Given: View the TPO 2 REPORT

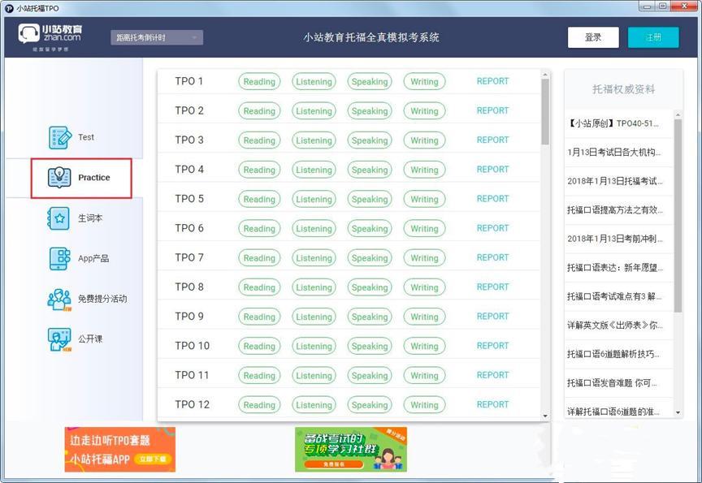Looking at the screenshot, I should pos(492,110).
